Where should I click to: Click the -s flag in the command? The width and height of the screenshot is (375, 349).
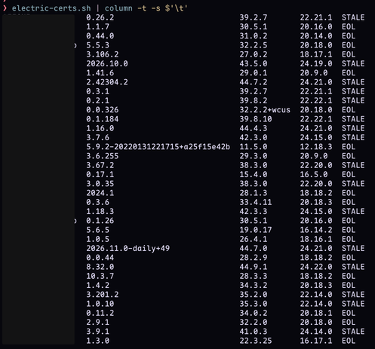[155, 8]
